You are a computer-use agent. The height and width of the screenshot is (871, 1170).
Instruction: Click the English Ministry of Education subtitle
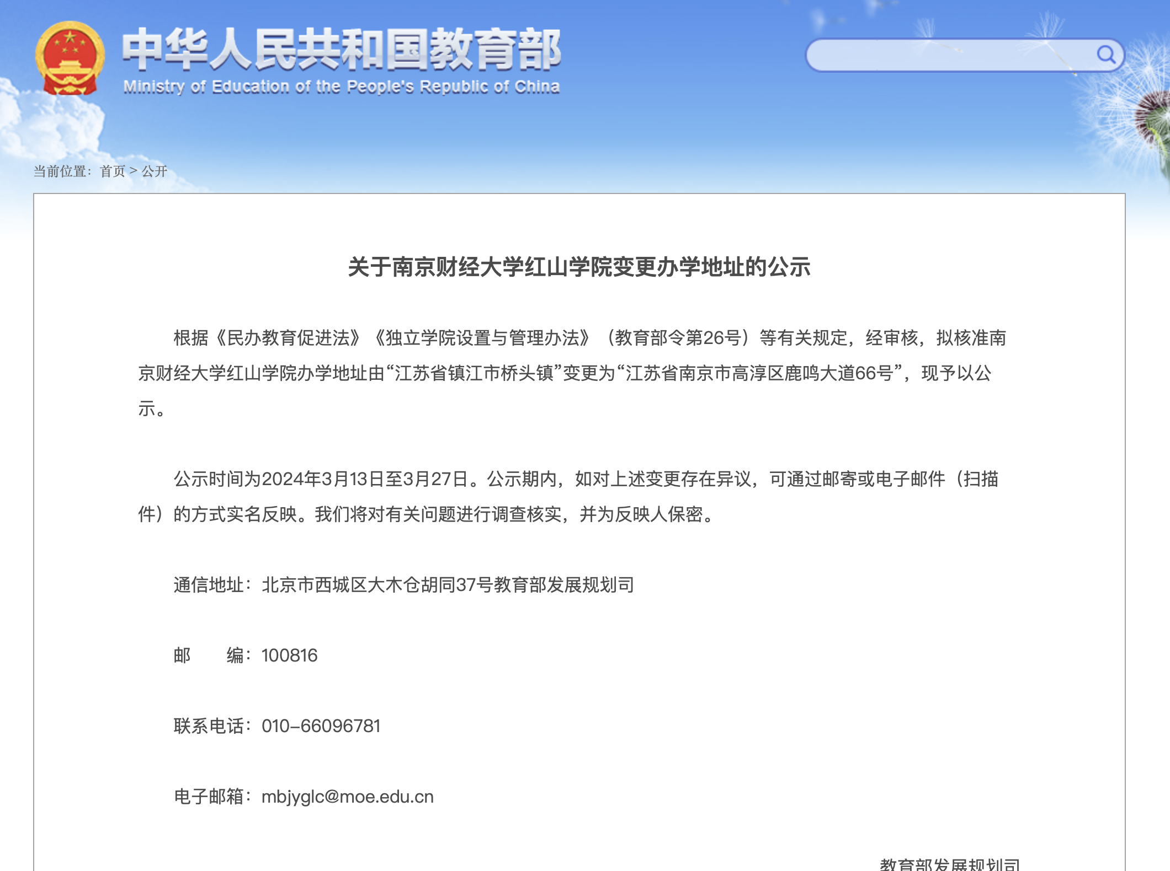point(341,87)
